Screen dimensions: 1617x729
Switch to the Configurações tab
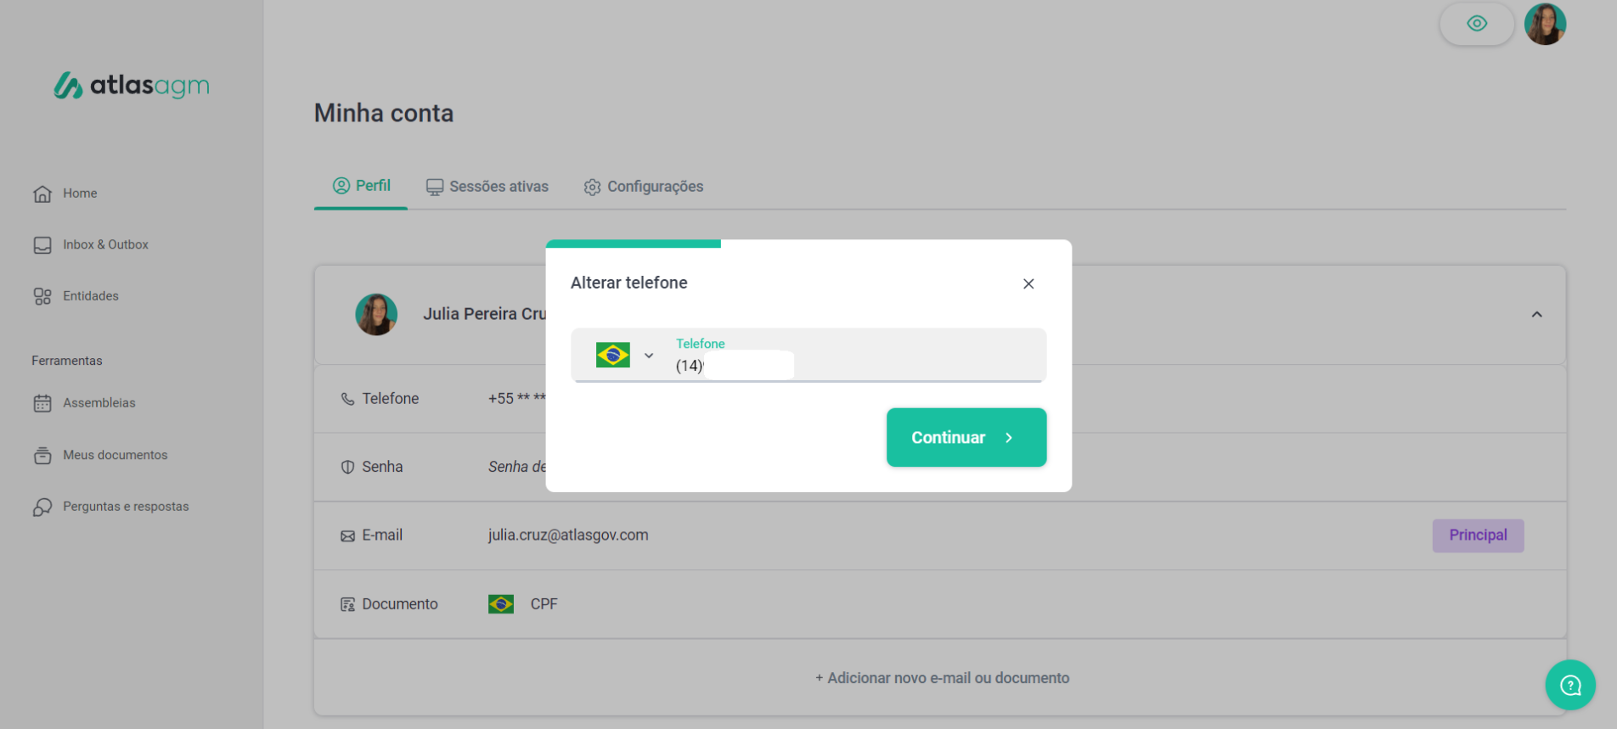[643, 186]
